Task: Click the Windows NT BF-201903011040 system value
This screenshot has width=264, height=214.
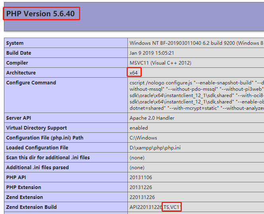Action: coord(197,43)
